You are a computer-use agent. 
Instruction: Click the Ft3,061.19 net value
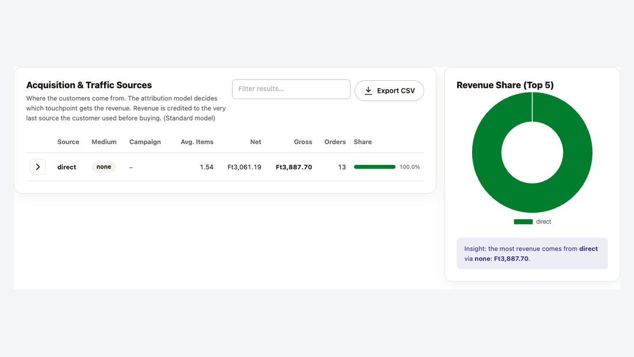click(244, 167)
